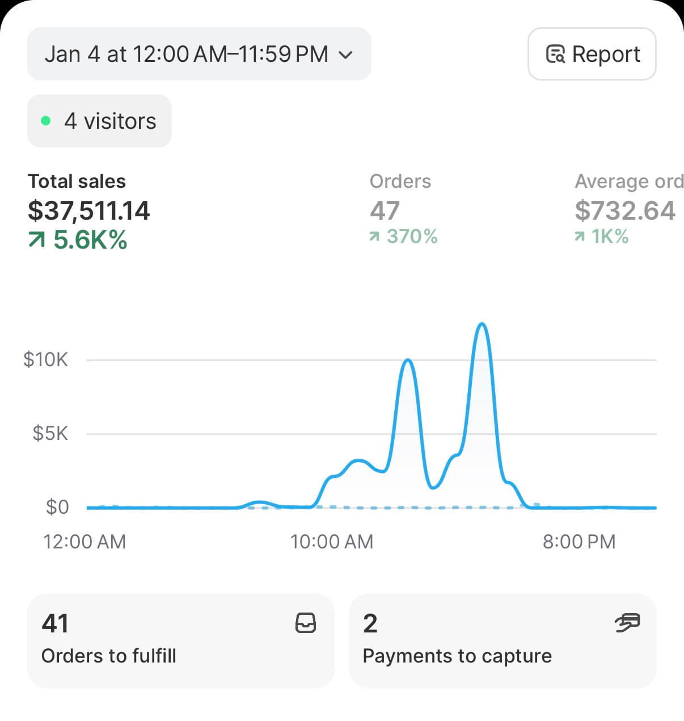Click the 370% orders increase arrow
The image size is (684, 721).
pos(374,237)
